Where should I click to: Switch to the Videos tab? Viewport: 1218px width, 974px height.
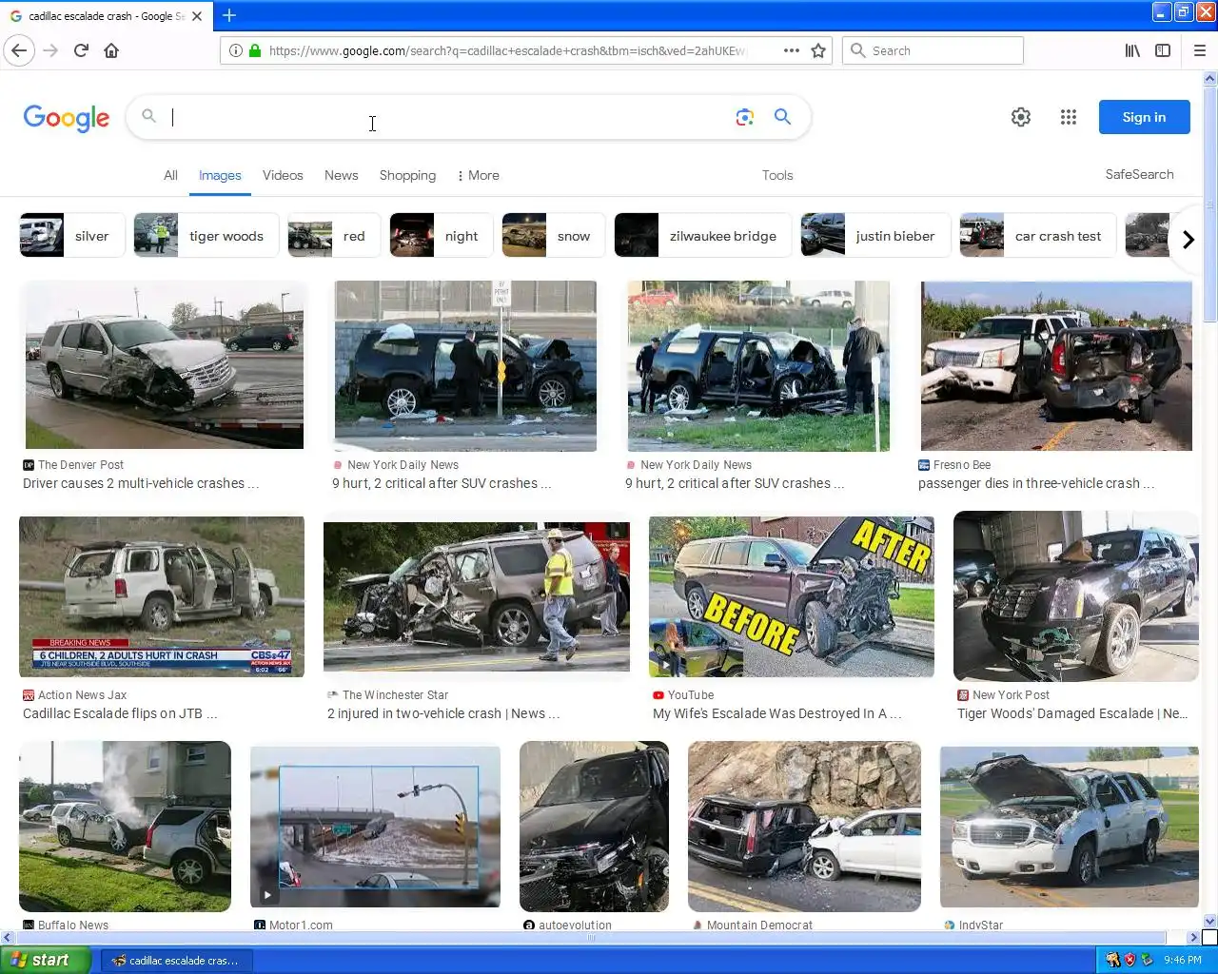coord(283,175)
